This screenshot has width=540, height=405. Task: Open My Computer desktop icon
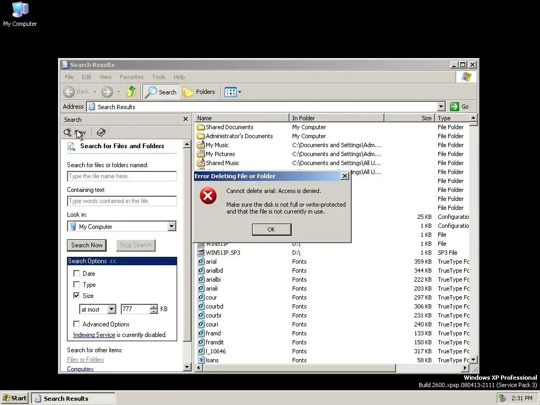click(20, 14)
